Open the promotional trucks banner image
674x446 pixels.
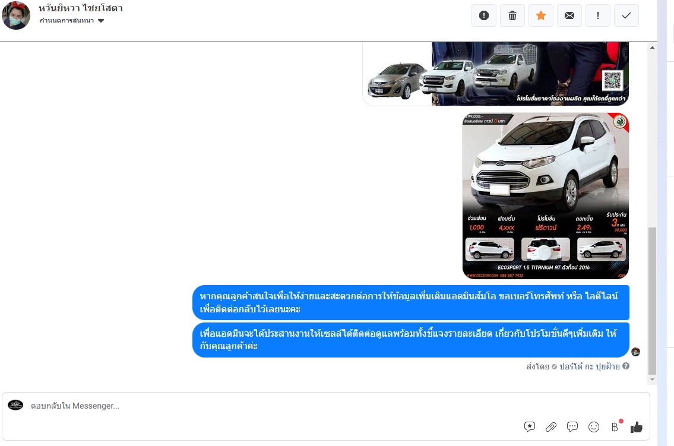[x=496, y=74]
